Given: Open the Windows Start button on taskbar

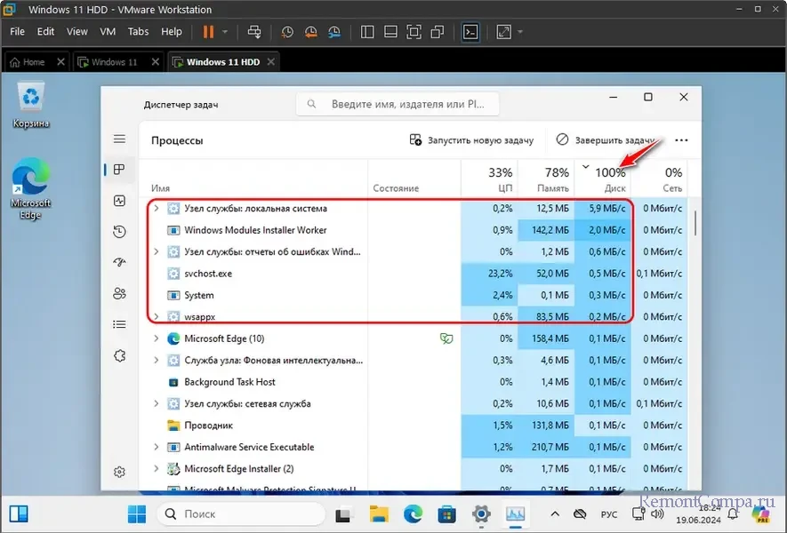Looking at the screenshot, I should 137,513.
